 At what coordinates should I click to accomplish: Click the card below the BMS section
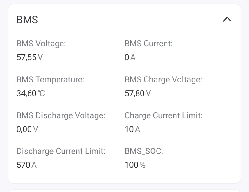[125, 190]
